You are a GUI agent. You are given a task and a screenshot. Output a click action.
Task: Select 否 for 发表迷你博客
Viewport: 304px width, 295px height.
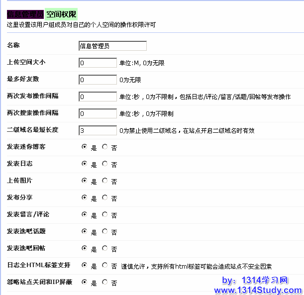click(x=104, y=147)
